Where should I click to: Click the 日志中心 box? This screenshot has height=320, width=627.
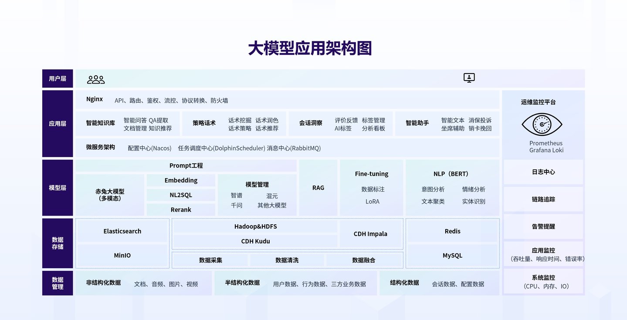(543, 172)
